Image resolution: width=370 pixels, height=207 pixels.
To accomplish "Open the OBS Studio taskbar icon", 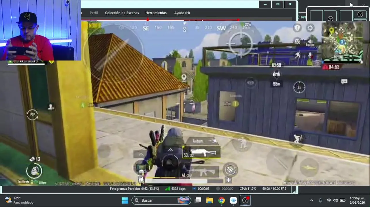I will click(x=245, y=200).
